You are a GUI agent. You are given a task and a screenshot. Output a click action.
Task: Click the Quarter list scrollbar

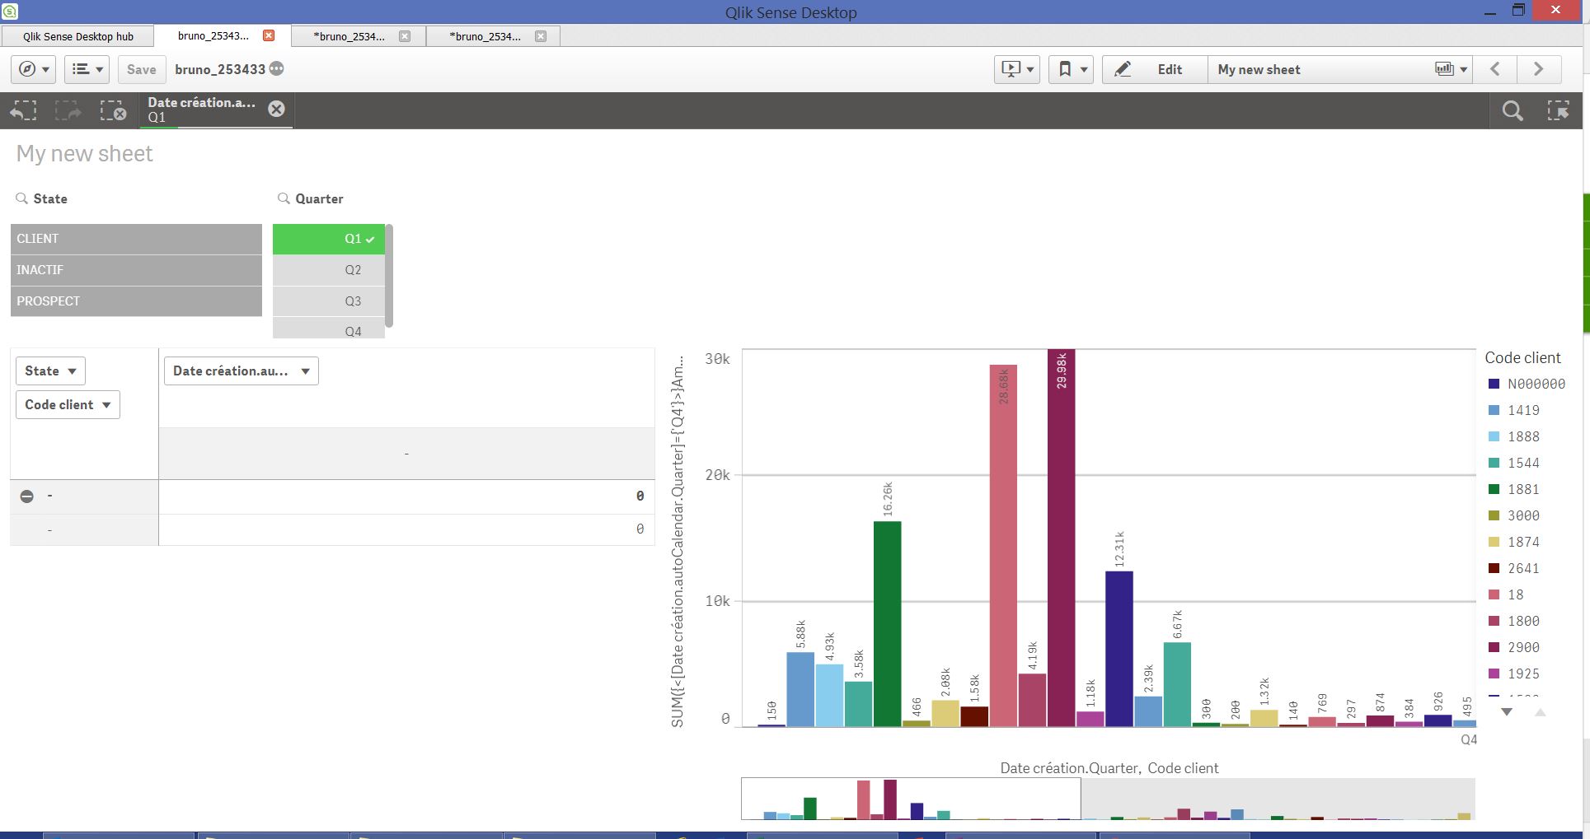pos(389,276)
